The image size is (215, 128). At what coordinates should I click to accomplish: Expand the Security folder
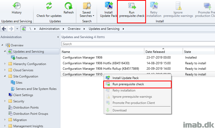pyautogui.click(x=5, y=101)
